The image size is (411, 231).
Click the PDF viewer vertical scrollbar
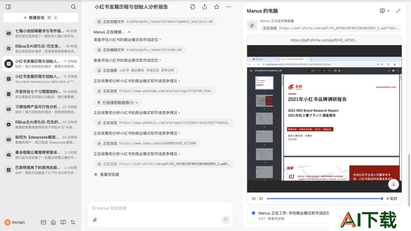point(400,78)
